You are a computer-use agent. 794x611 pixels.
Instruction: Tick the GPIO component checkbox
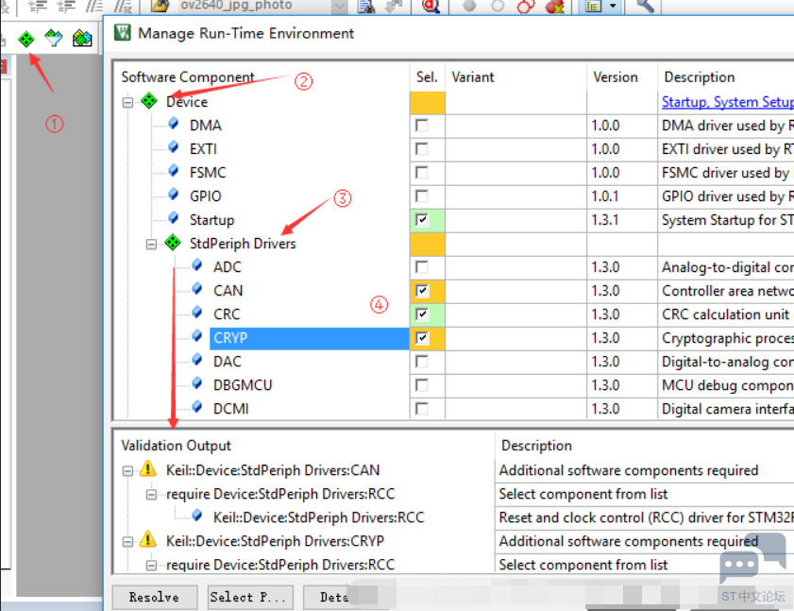421,196
